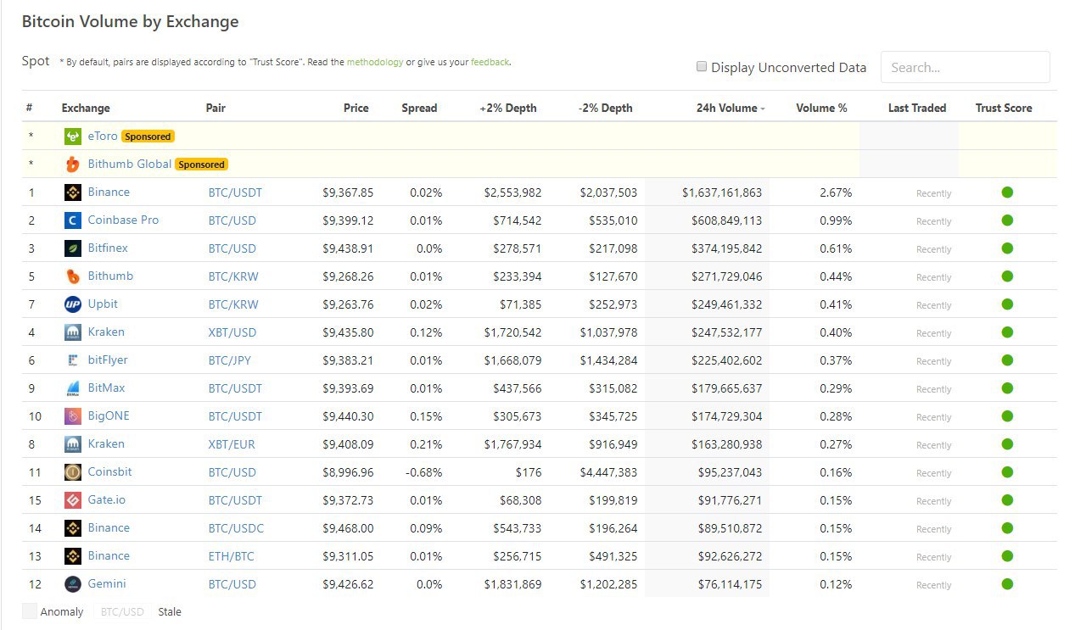Open the BTC/USDT pair link for Binance
The height and width of the screenshot is (630, 1075).
tap(235, 192)
